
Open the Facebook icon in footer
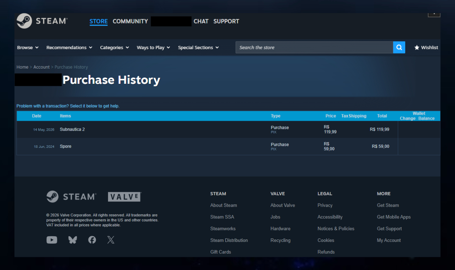[92, 240]
